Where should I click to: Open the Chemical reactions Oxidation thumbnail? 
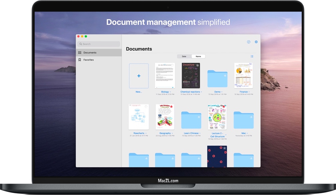191,76
